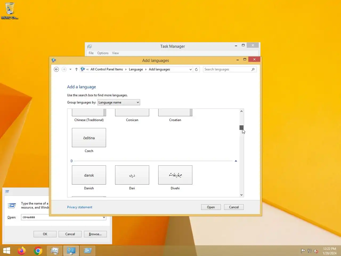Click Cancel in the Run dialog
The width and height of the screenshot is (341, 256).
70,234
